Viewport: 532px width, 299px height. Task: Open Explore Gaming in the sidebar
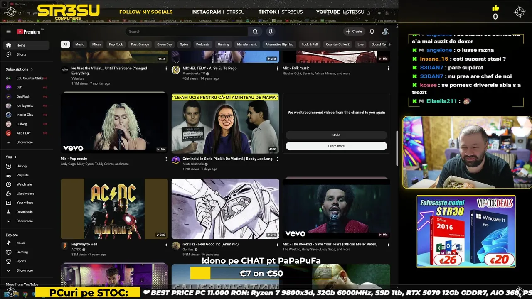(x=27, y=252)
